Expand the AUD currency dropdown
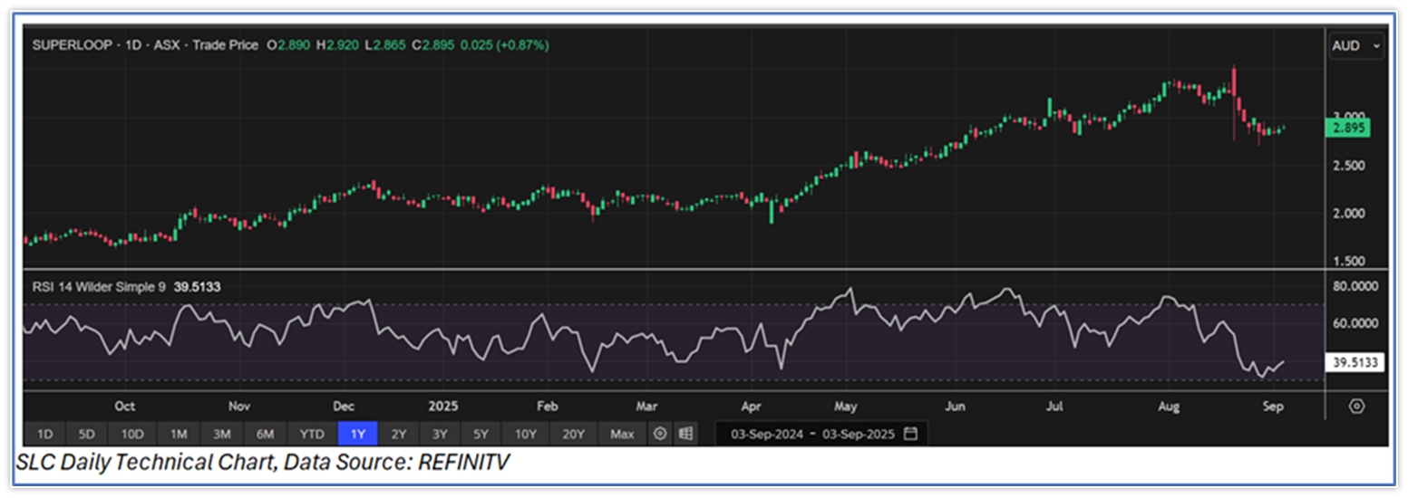The image size is (1408, 498). click(x=1355, y=45)
